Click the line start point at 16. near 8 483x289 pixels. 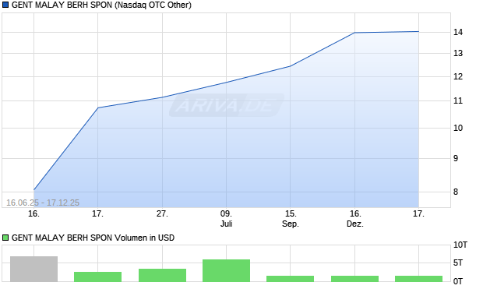[33, 190]
